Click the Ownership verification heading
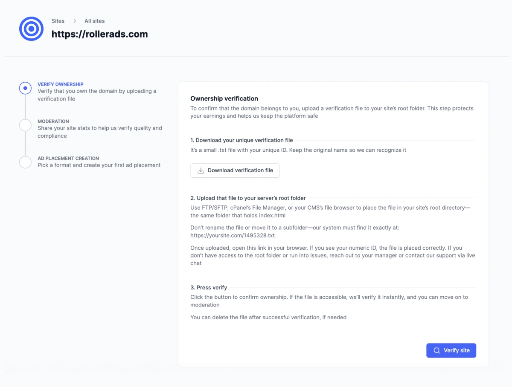 (x=224, y=98)
